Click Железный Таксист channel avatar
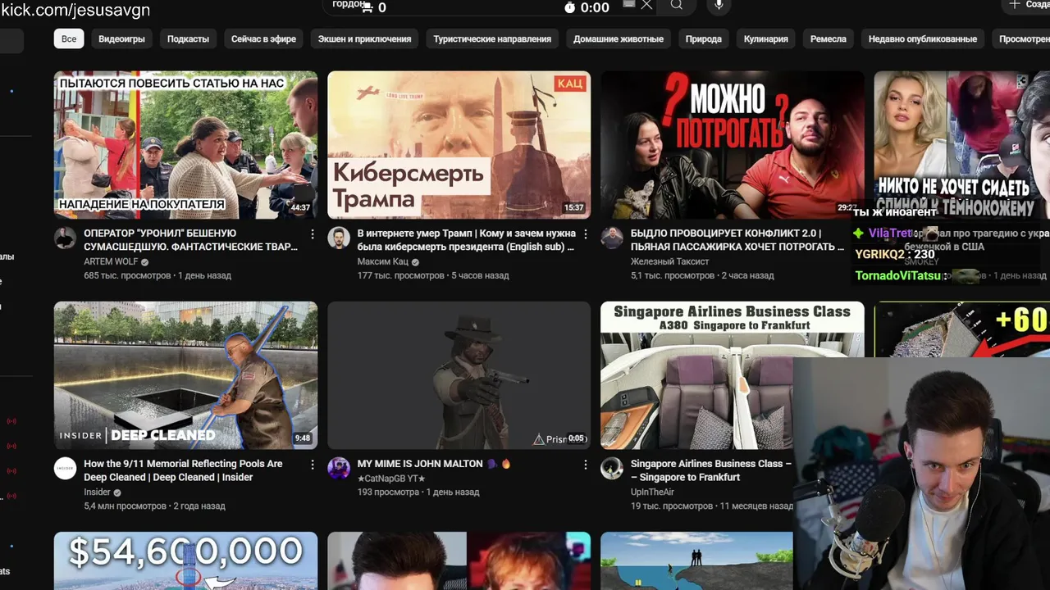The height and width of the screenshot is (590, 1050). pyautogui.click(x=611, y=238)
